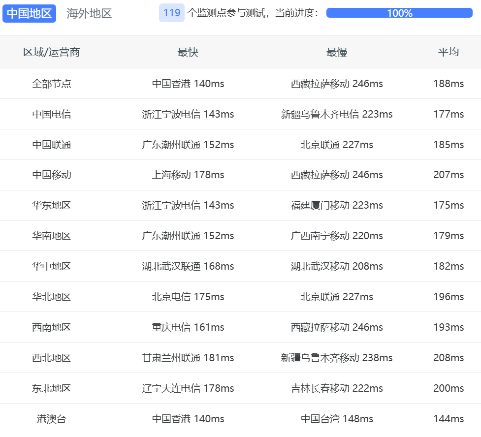Switch to the 中国地区 tab
The width and height of the screenshot is (481, 437).
(x=29, y=13)
